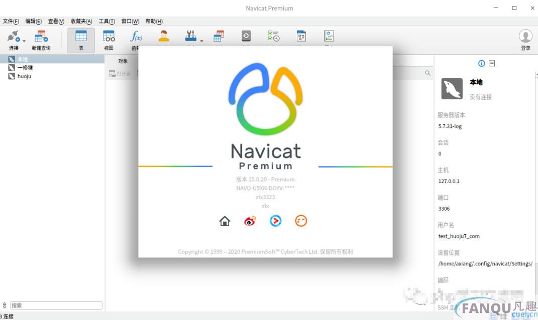Open the 文件(F) menu

tap(11, 21)
